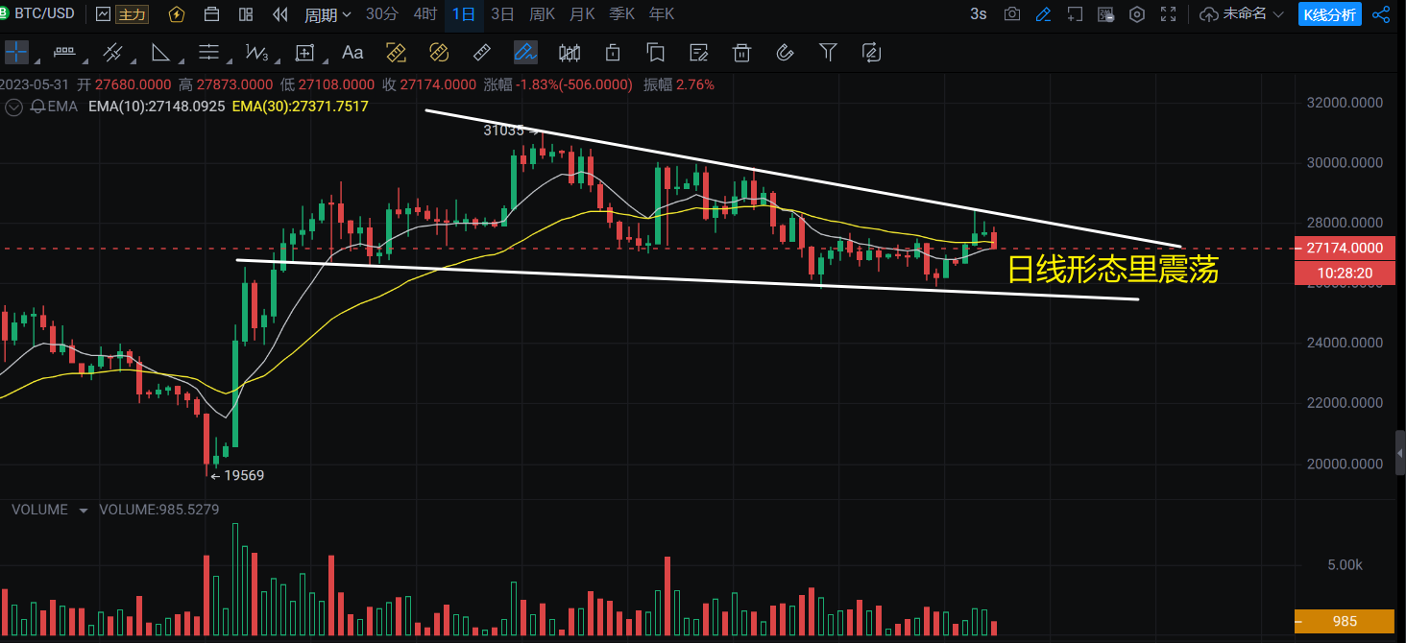The image size is (1406, 643).
Task: Click the trash can delete drawings icon
Action: click(741, 53)
